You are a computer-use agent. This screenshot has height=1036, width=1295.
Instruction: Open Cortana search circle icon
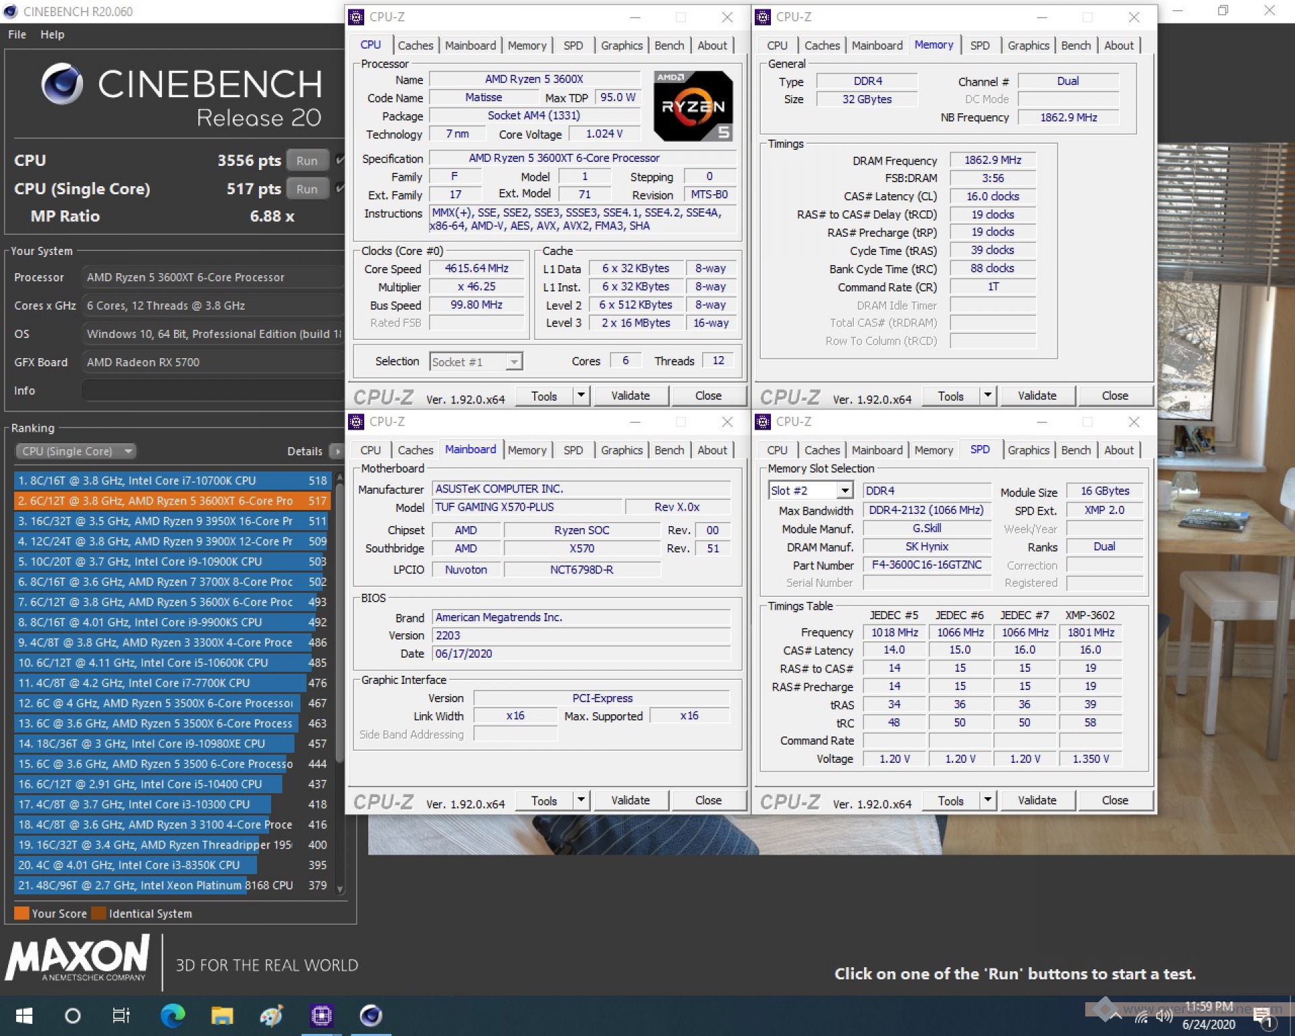(72, 1015)
